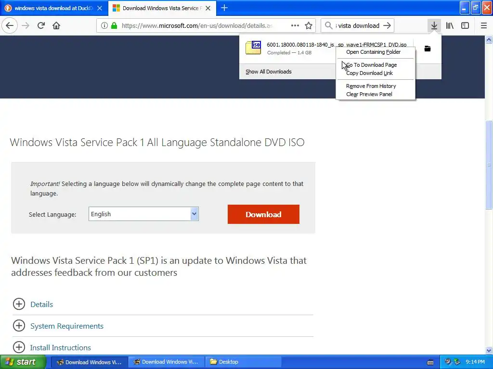Screen dimensions: 493x369
Task: Expand System Requirements plus icon
Action: [19, 326]
